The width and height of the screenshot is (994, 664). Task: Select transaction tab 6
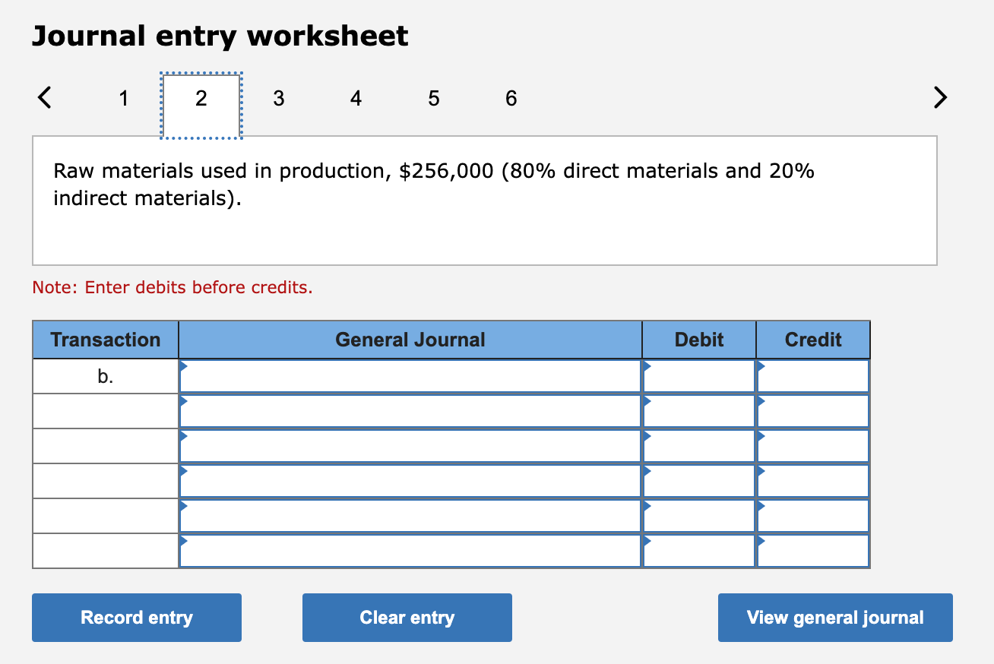point(510,97)
